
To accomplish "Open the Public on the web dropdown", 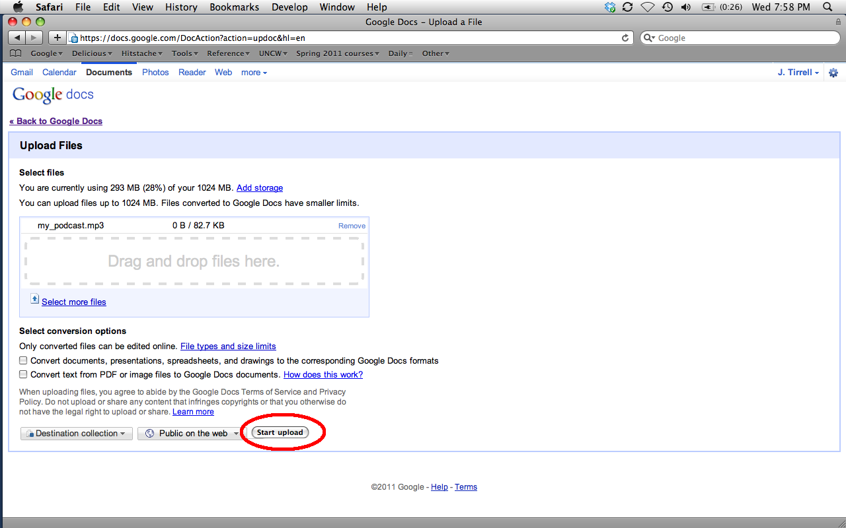I will tap(191, 434).
